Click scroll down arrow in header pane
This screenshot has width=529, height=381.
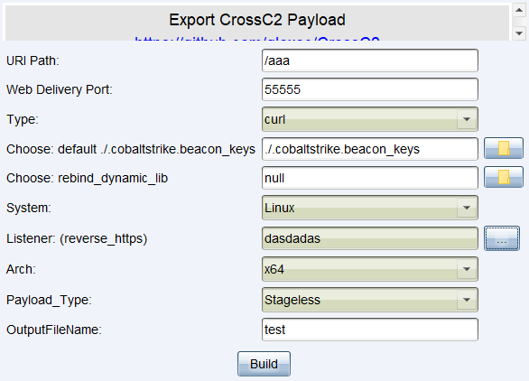519,33
